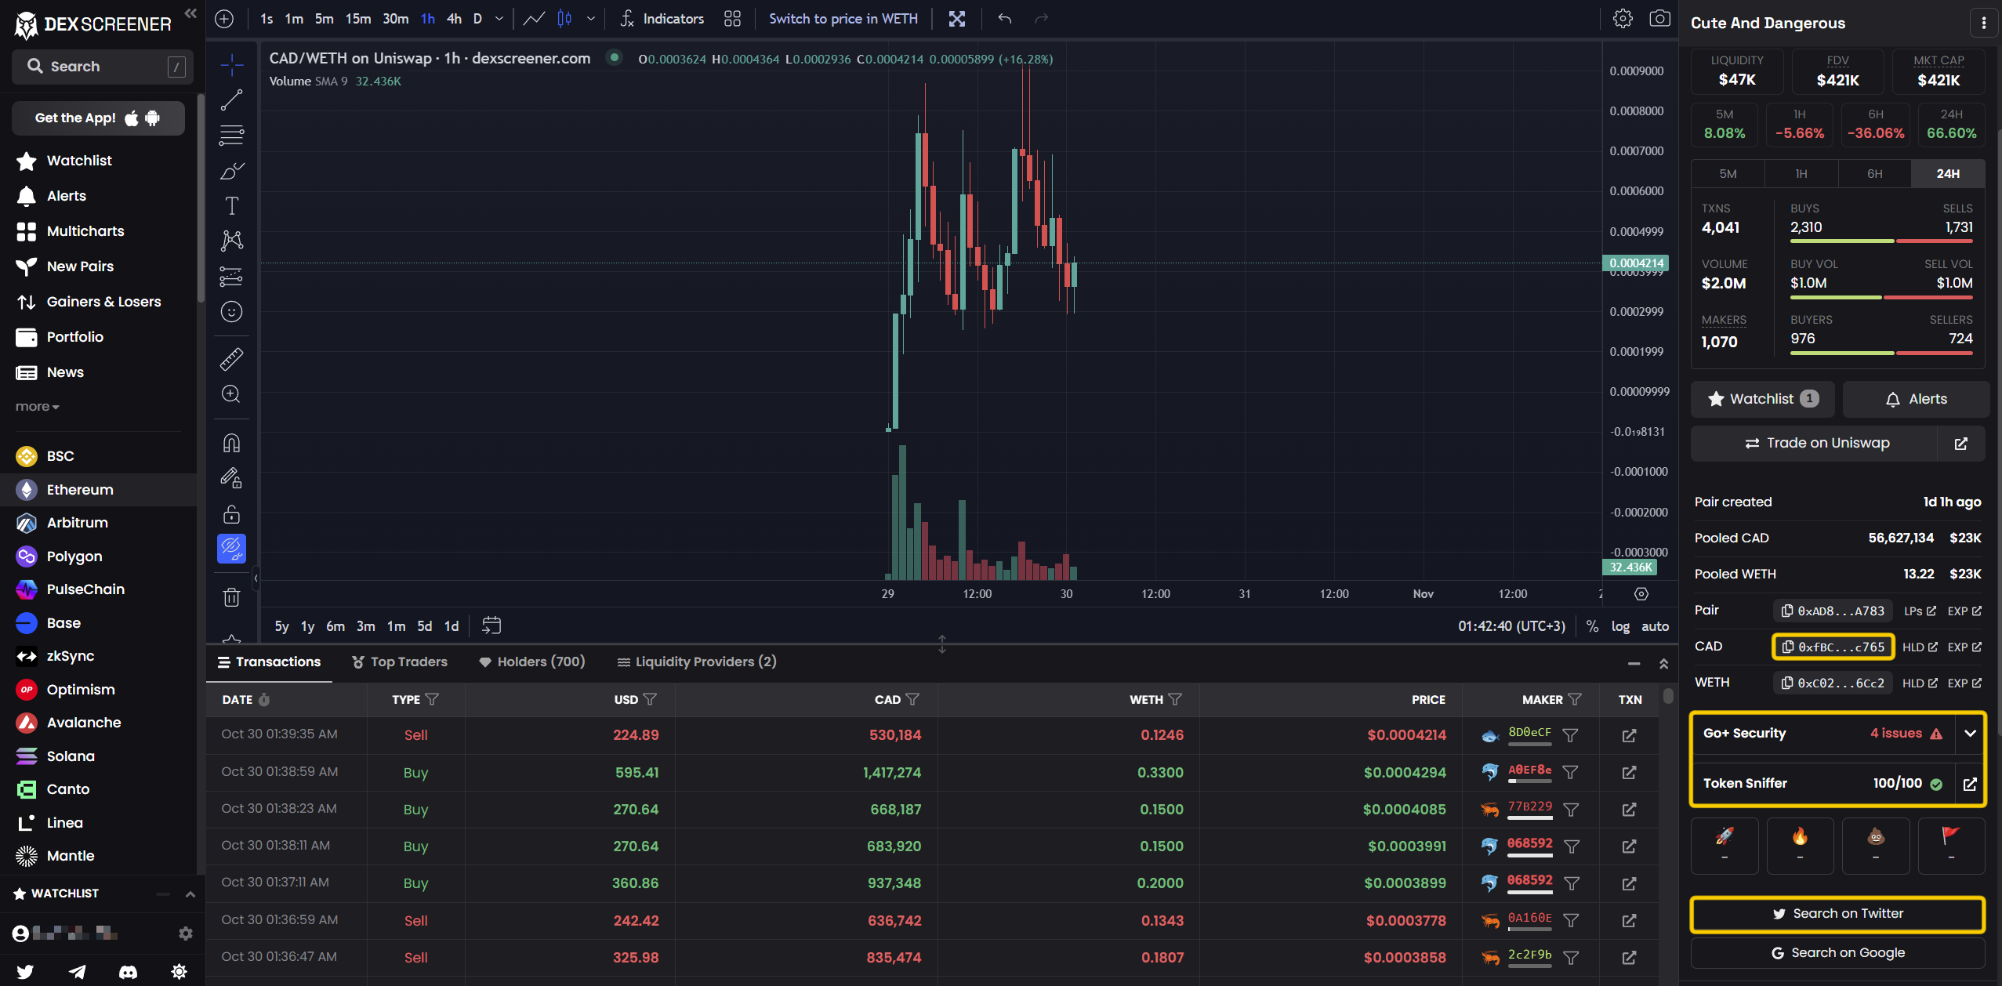Toggle lock all drawing tools
Image resolution: width=2002 pixels, height=986 pixels.
(231, 514)
